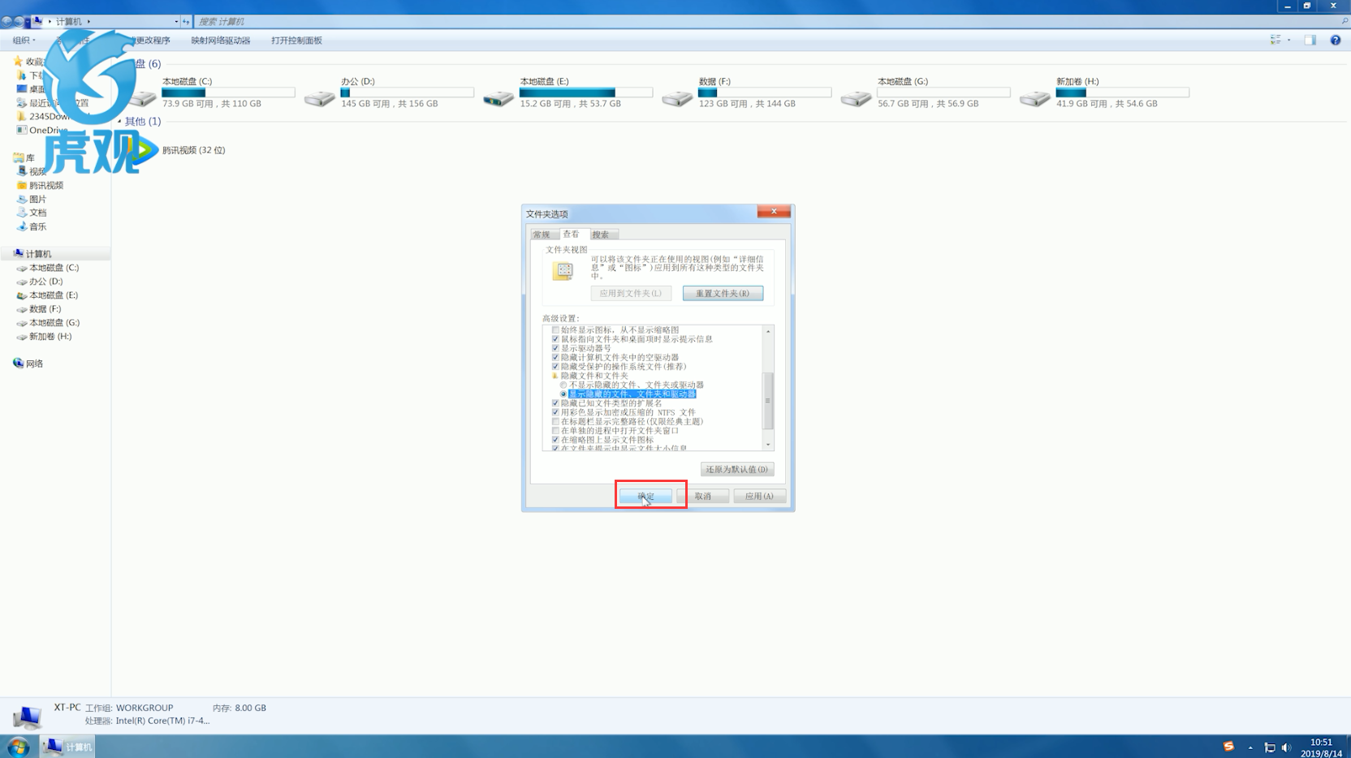The width and height of the screenshot is (1351, 758).
Task: Select 办公 (D:) in navigation tree
Action: pyautogui.click(x=40, y=282)
